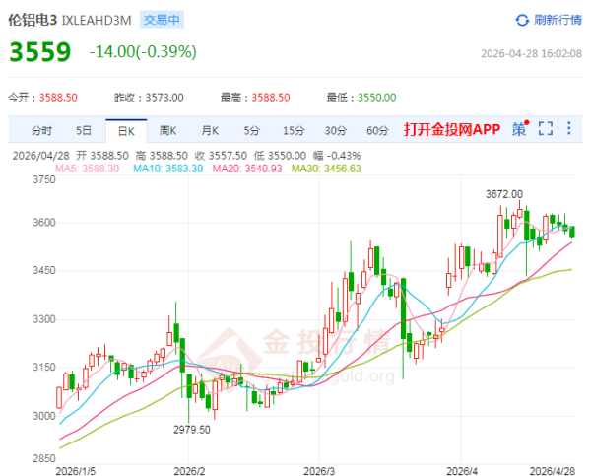Open the 策 strategy icon with red dot
Image resolution: width=591 pixels, height=476 pixels.
point(520,129)
